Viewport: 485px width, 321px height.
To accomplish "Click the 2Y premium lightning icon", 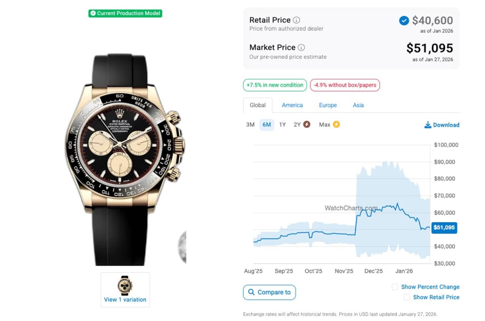I will pyautogui.click(x=307, y=125).
